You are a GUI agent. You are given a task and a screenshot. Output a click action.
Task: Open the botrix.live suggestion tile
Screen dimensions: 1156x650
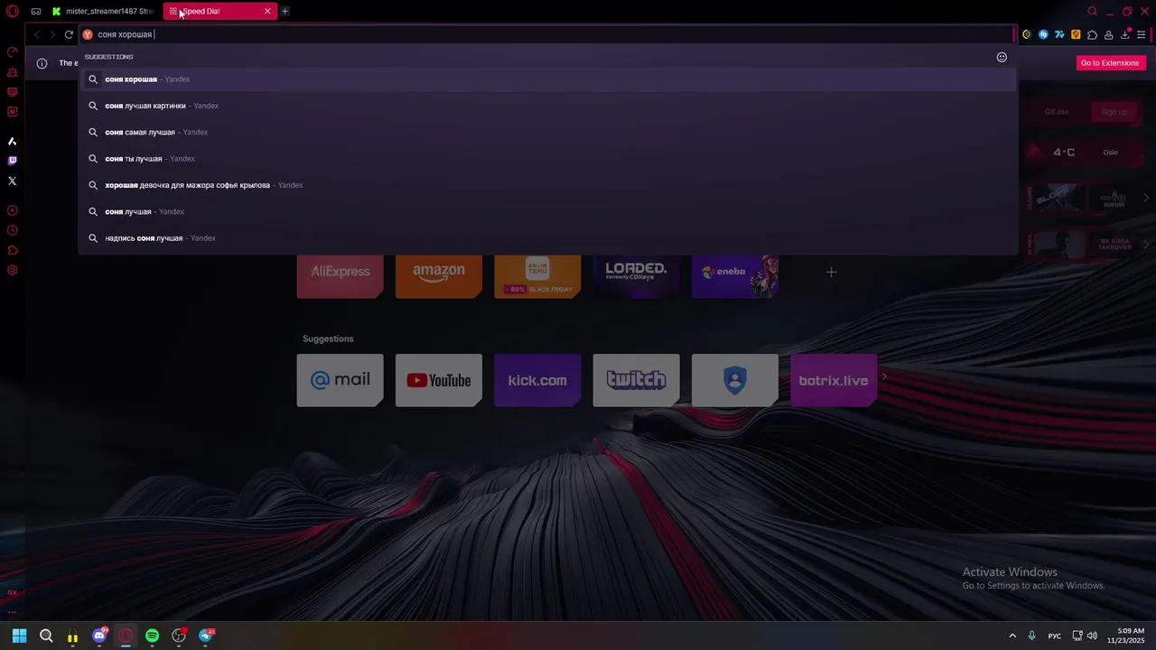(x=834, y=380)
